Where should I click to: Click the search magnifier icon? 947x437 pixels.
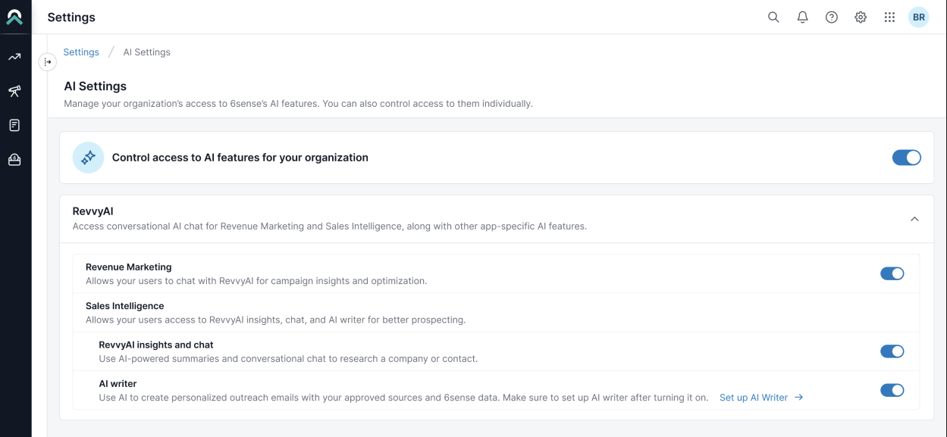click(x=773, y=17)
